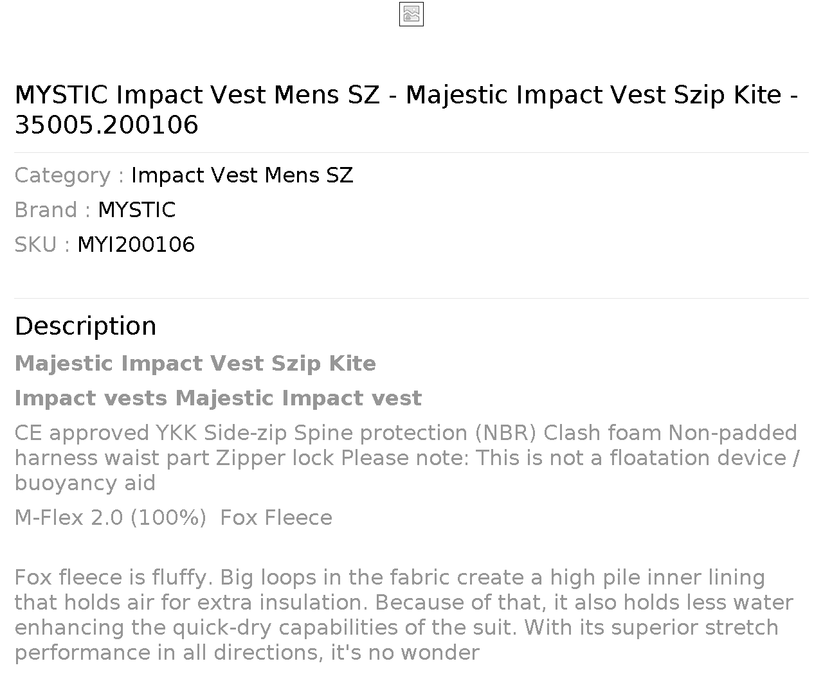Click the product number 35005.200106 in the title
823x679 pixels.
pyautogui.click(x=106, y=125)
